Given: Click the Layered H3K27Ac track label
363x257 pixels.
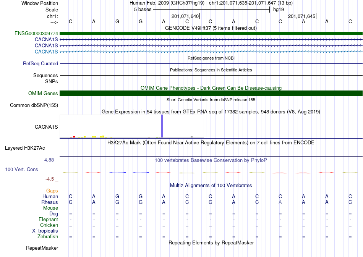Looking at the screenshot, I should point(25,148).
